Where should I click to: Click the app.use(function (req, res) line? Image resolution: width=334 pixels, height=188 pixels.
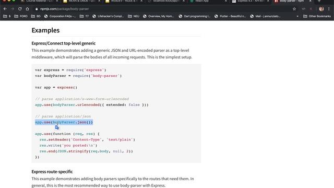[67, 134]
